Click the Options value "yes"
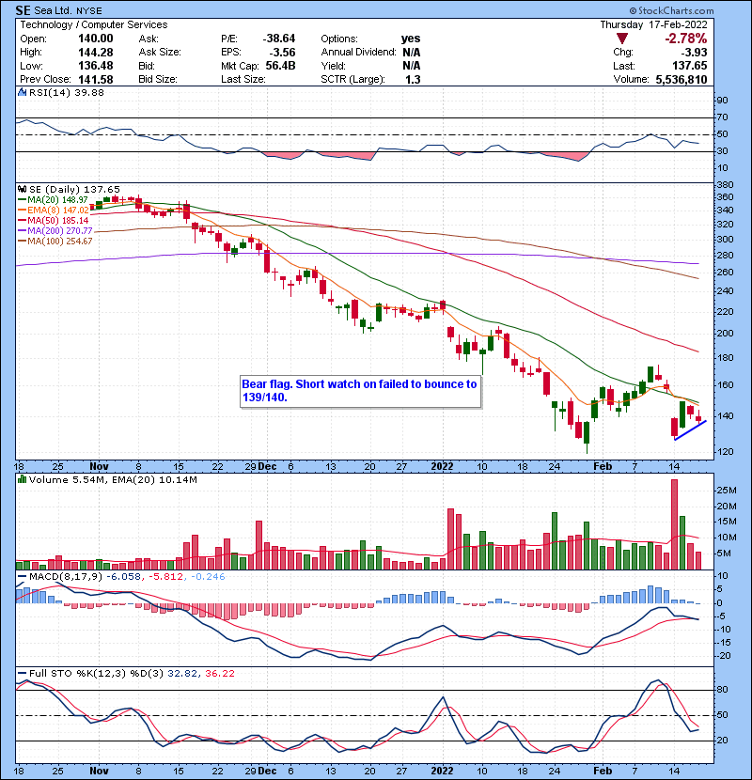Screen dimensions: 752x780 411,39
